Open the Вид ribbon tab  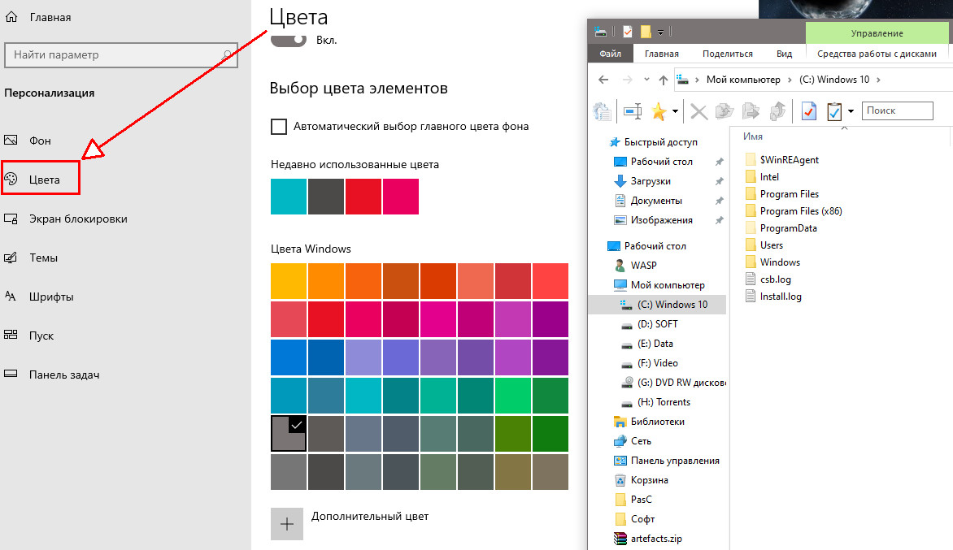tap(784, 54)
